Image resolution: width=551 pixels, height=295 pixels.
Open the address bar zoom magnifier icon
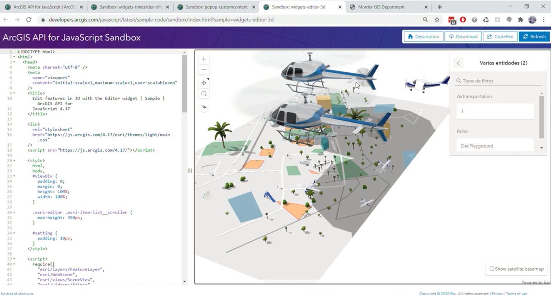click(426, 20)
